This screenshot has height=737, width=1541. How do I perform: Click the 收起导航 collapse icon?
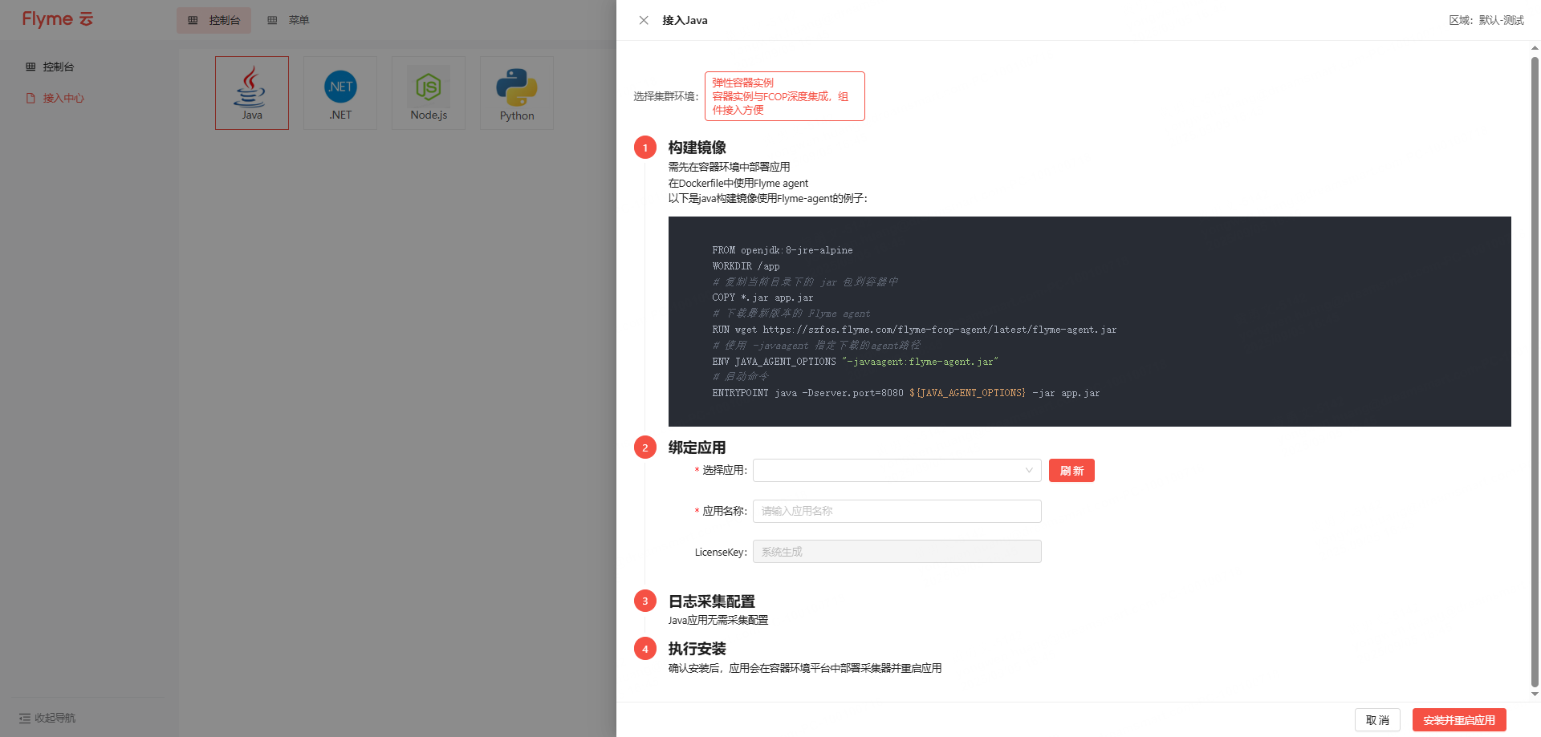point(25,718)
